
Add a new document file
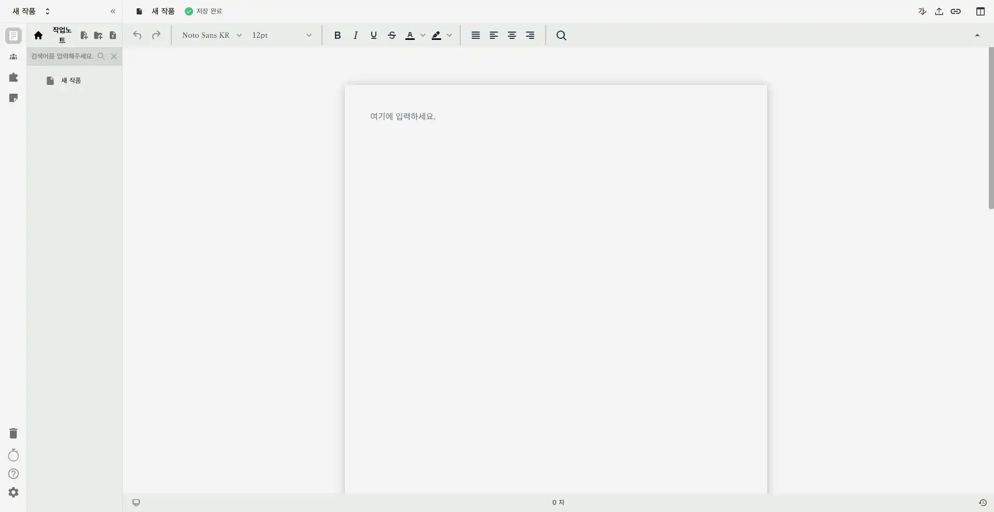(x=84, y=35)
